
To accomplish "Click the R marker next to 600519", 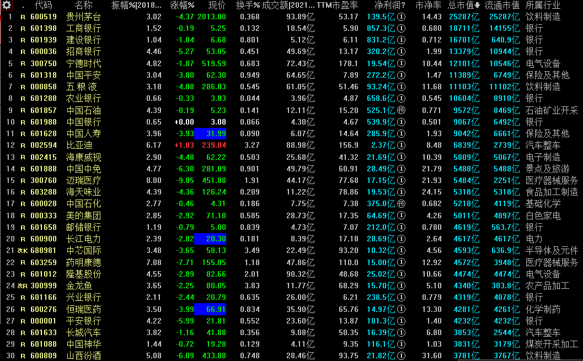I will point(23,17).
